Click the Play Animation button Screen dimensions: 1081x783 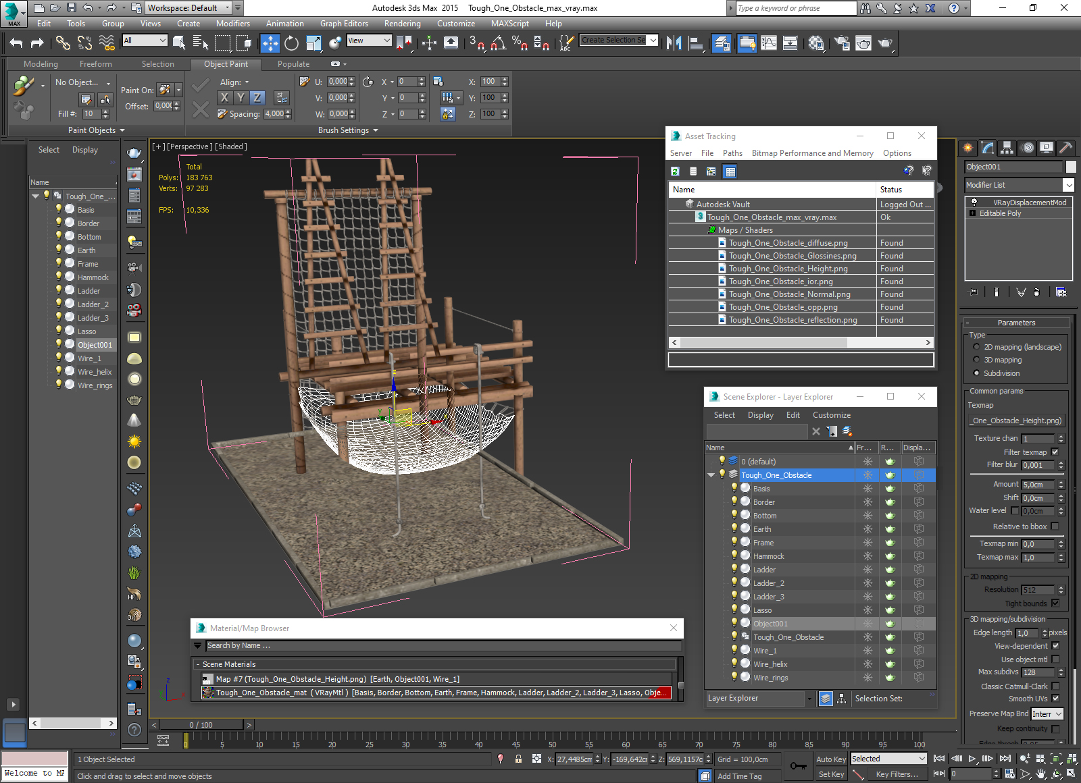[972, 759]
